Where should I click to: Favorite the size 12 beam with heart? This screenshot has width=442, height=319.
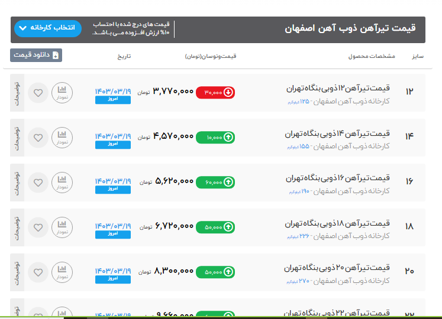click(38, 93)
